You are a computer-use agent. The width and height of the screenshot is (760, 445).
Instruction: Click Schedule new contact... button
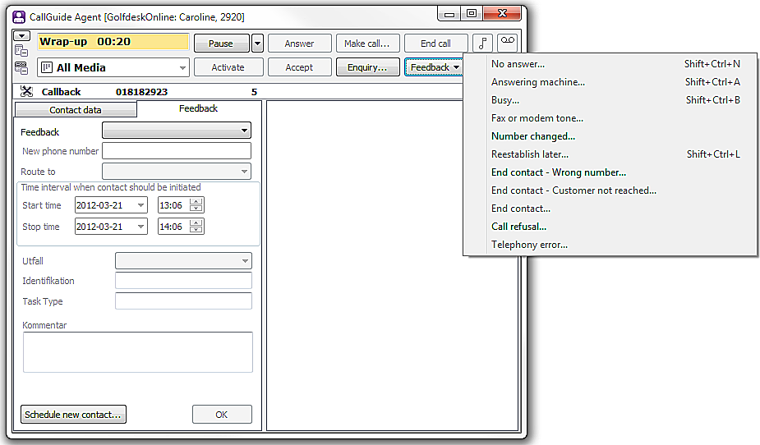click(x=73, y=415)
